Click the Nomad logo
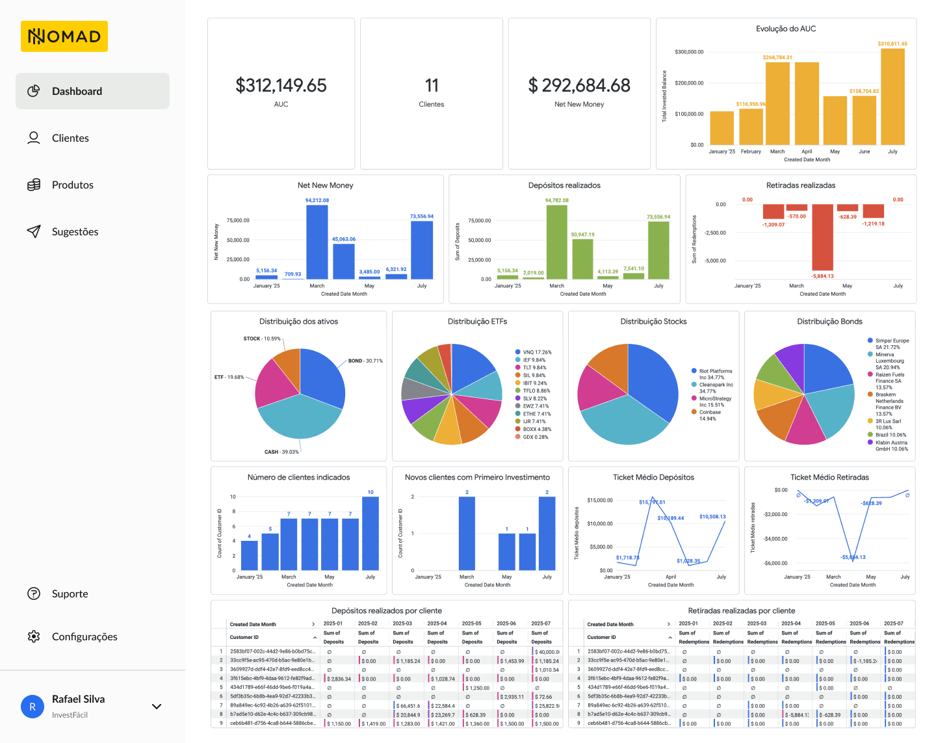936x743 pixels. [64, 36]
